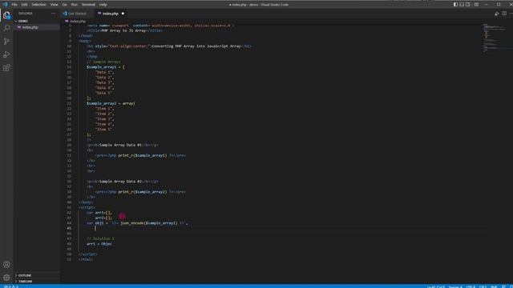Open the Help menu
This screenshot has width=513, height=288.
click(103, 5)
